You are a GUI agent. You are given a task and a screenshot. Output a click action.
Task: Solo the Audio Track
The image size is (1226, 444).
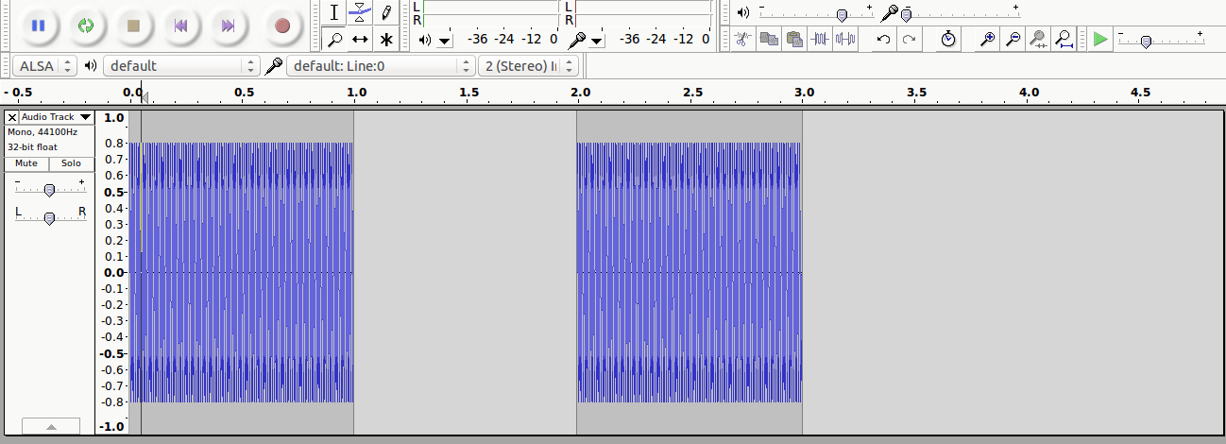(x=72, y=163)
